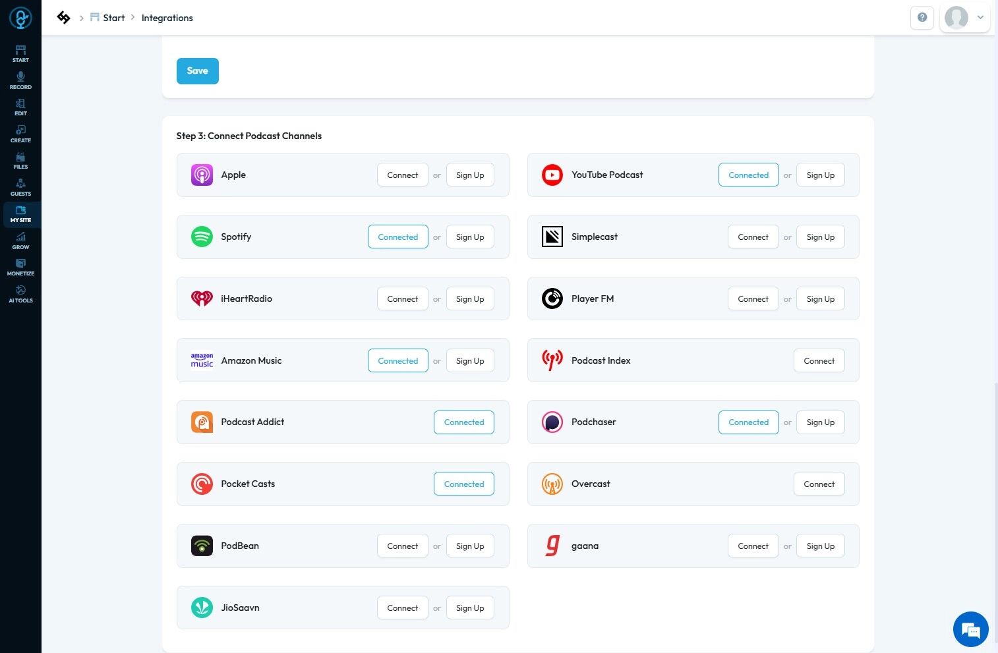Screen dimensions: 998x653
Task: Click the Amazon Music logo icon
Action: [x=202, y=360]
